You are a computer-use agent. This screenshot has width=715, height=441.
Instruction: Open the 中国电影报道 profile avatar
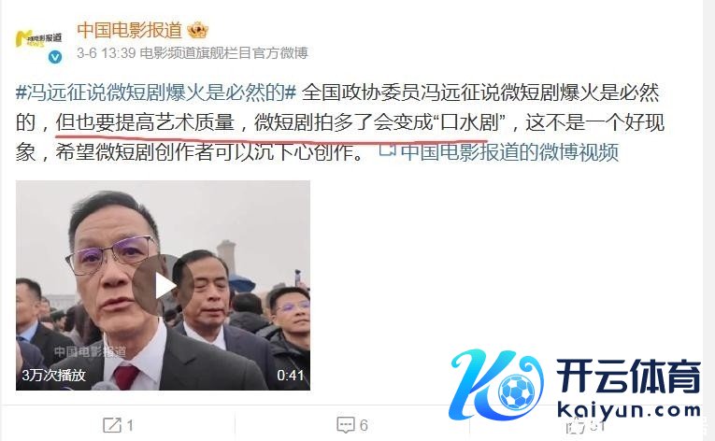(x=38, y=40)
